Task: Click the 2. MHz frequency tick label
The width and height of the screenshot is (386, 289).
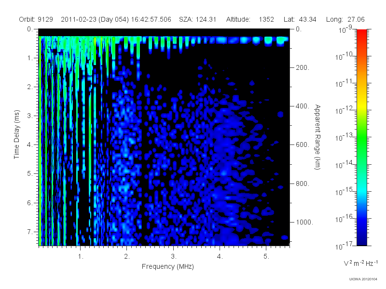Action: (x=127, y=257)
